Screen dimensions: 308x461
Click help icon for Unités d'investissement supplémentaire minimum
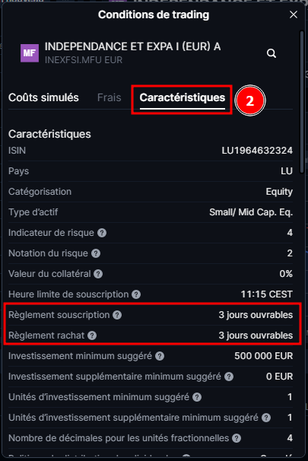click(x=266, y=418)
